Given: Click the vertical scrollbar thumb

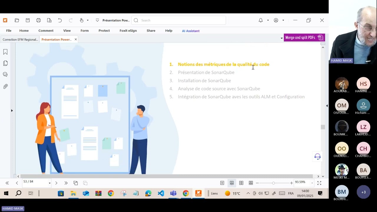Looking at the screenshot, I should pos(323,127).
